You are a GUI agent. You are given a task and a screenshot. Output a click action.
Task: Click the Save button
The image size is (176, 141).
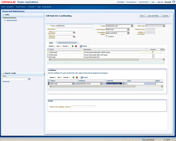click(x=142, y=16)
